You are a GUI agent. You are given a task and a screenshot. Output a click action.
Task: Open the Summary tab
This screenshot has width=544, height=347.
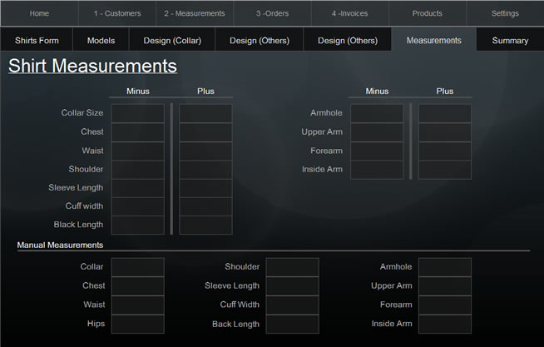click(x=511, y=41)
